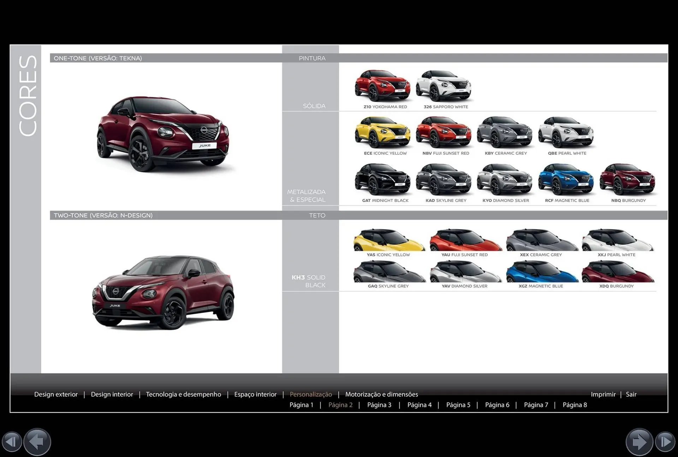Viewport: 678px width, 457px height.
Task: Select the XGZ Magnetic Blue two-tone thumbnail
Action: point(540,271)
